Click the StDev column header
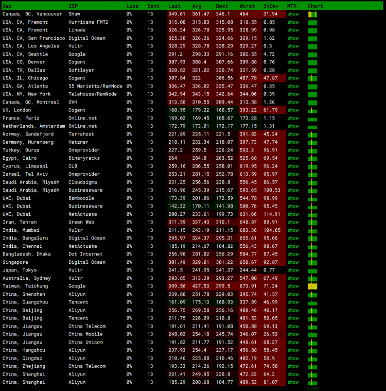 (271, 6)
